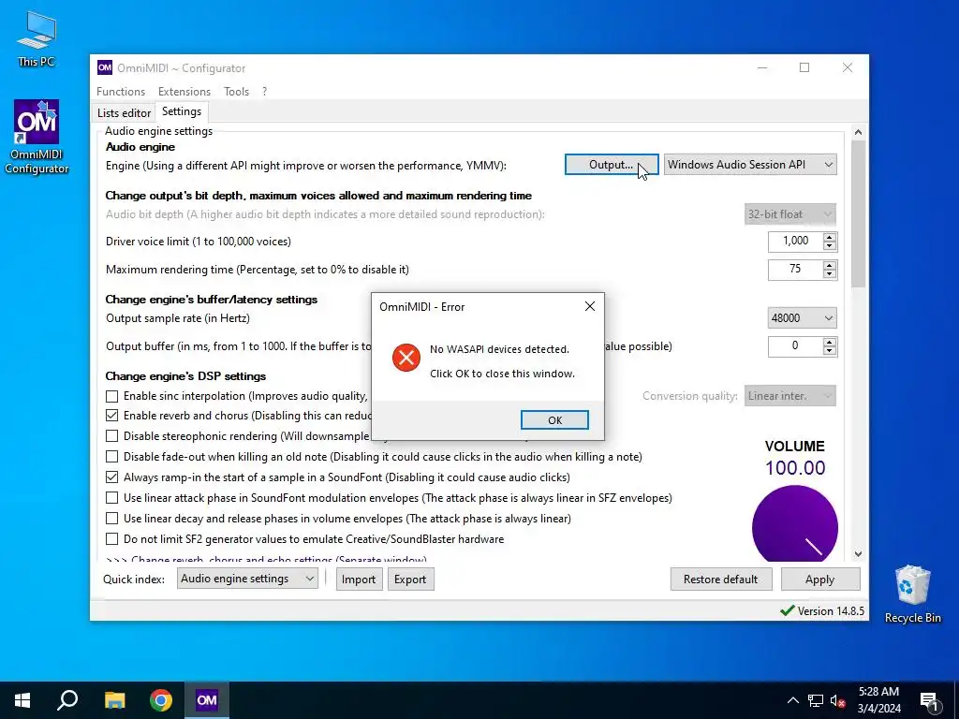
Task: Toggle Disable fade-out when killing note
Action: click(x=112, y=457)
